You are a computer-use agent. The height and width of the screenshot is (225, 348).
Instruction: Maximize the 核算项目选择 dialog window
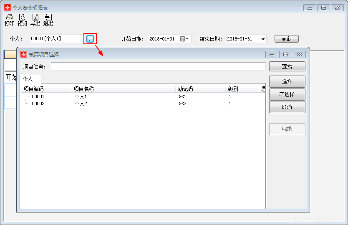coord(285,54)
